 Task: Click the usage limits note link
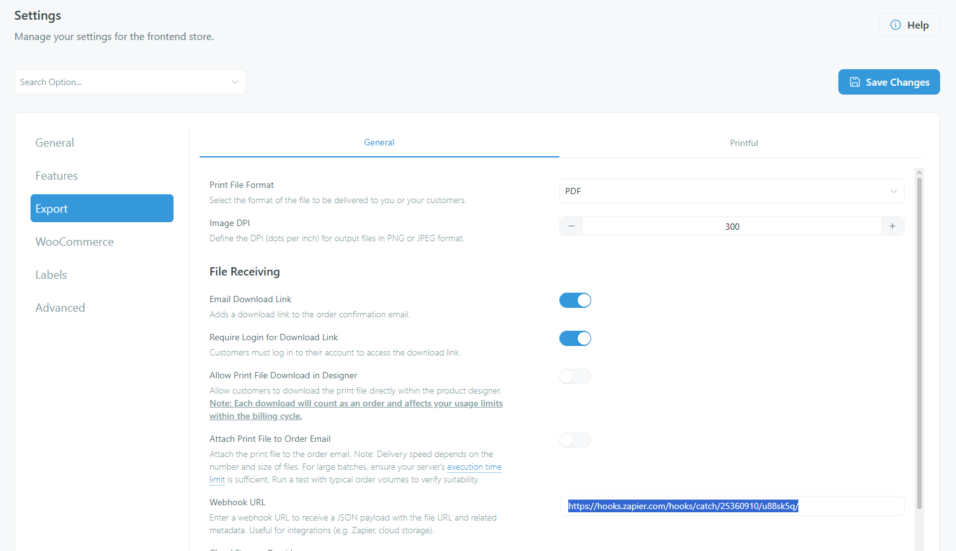tap(356, 409)
